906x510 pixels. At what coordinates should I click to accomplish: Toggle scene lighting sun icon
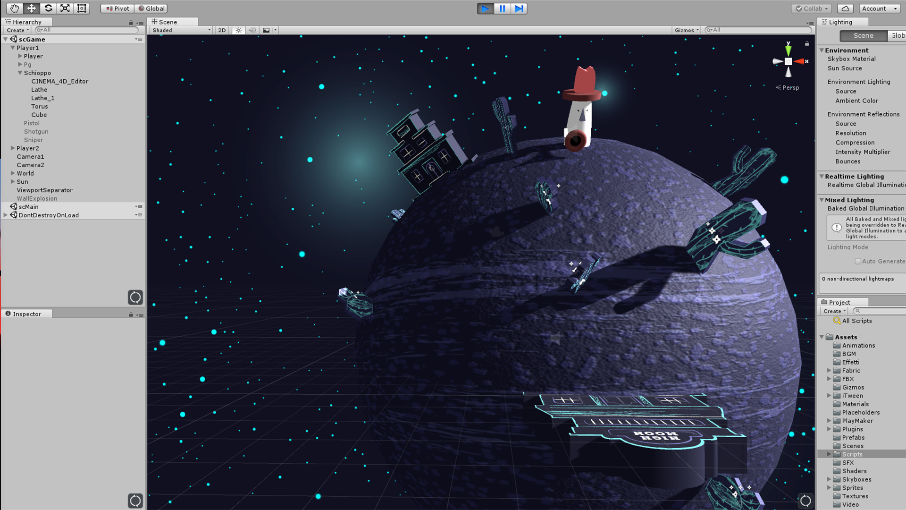239,30
